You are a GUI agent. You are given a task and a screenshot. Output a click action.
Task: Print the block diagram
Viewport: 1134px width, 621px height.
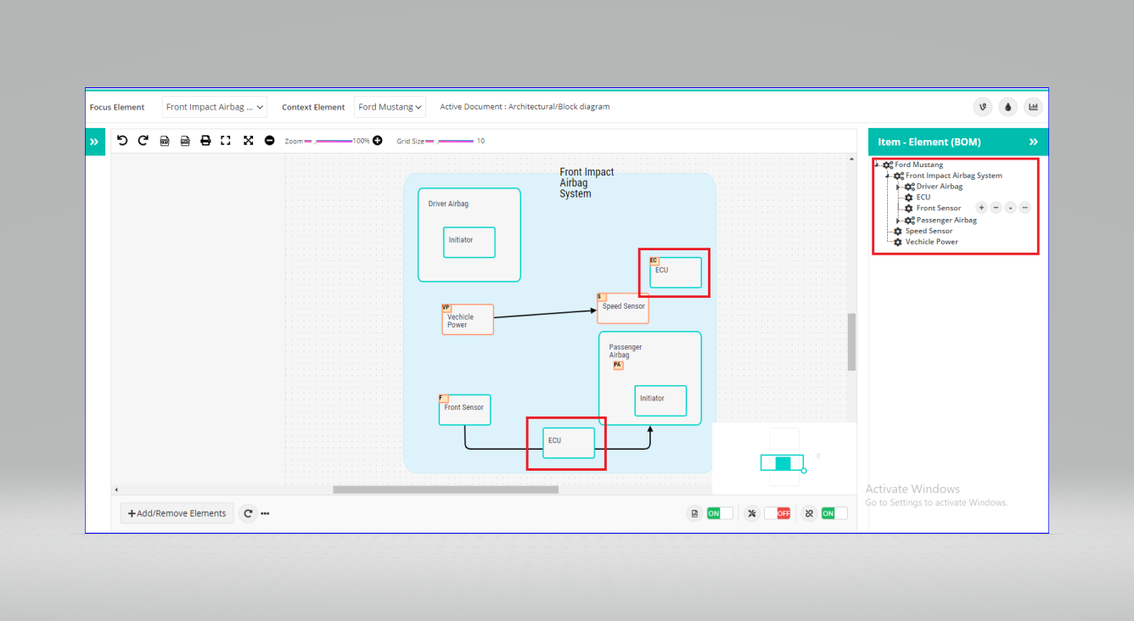(x=205, y=141)
